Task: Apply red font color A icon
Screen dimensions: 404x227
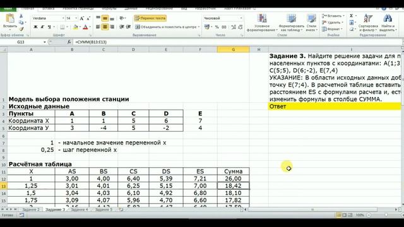Action: click(86, 26)
